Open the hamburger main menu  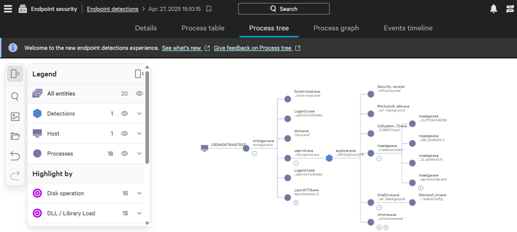point(8,9)
